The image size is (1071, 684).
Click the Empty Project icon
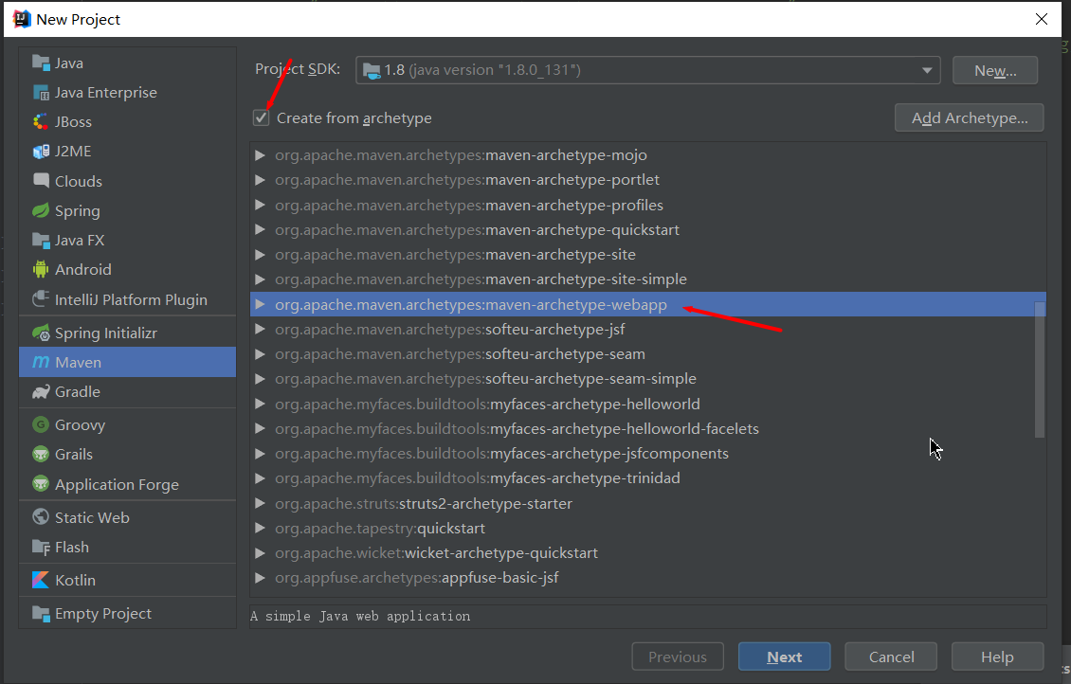[x=41, y=613]
